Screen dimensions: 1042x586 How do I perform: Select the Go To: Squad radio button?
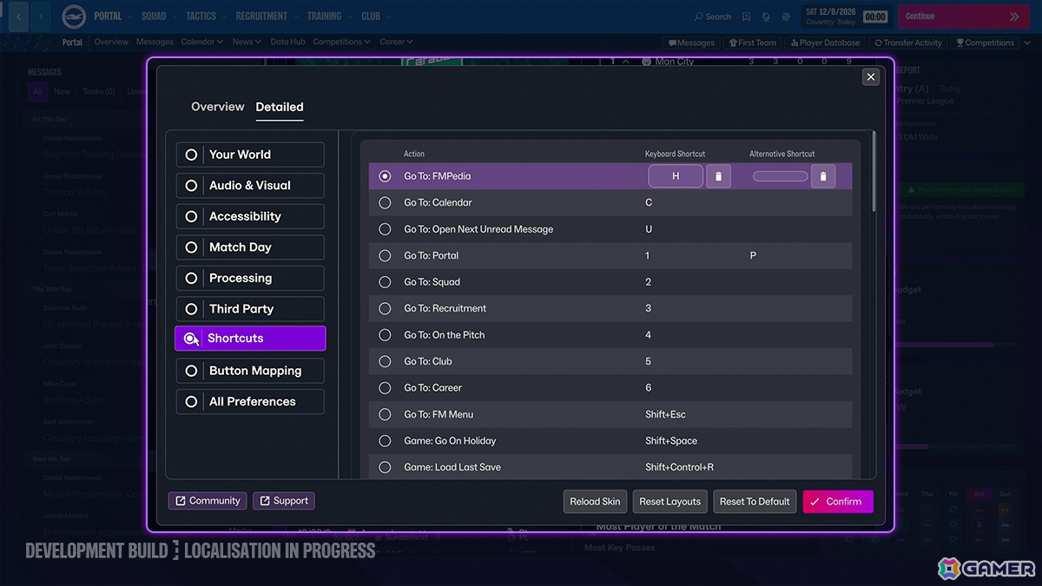coord(385,282)
